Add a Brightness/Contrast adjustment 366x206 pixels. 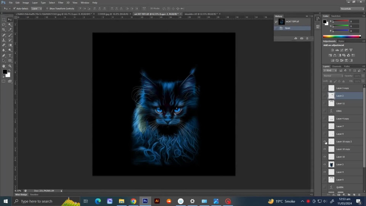click(332, 50)
